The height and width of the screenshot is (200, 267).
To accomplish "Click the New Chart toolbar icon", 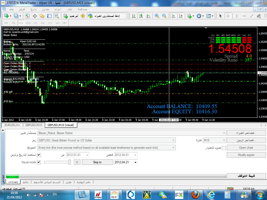I will coord(6,16).
